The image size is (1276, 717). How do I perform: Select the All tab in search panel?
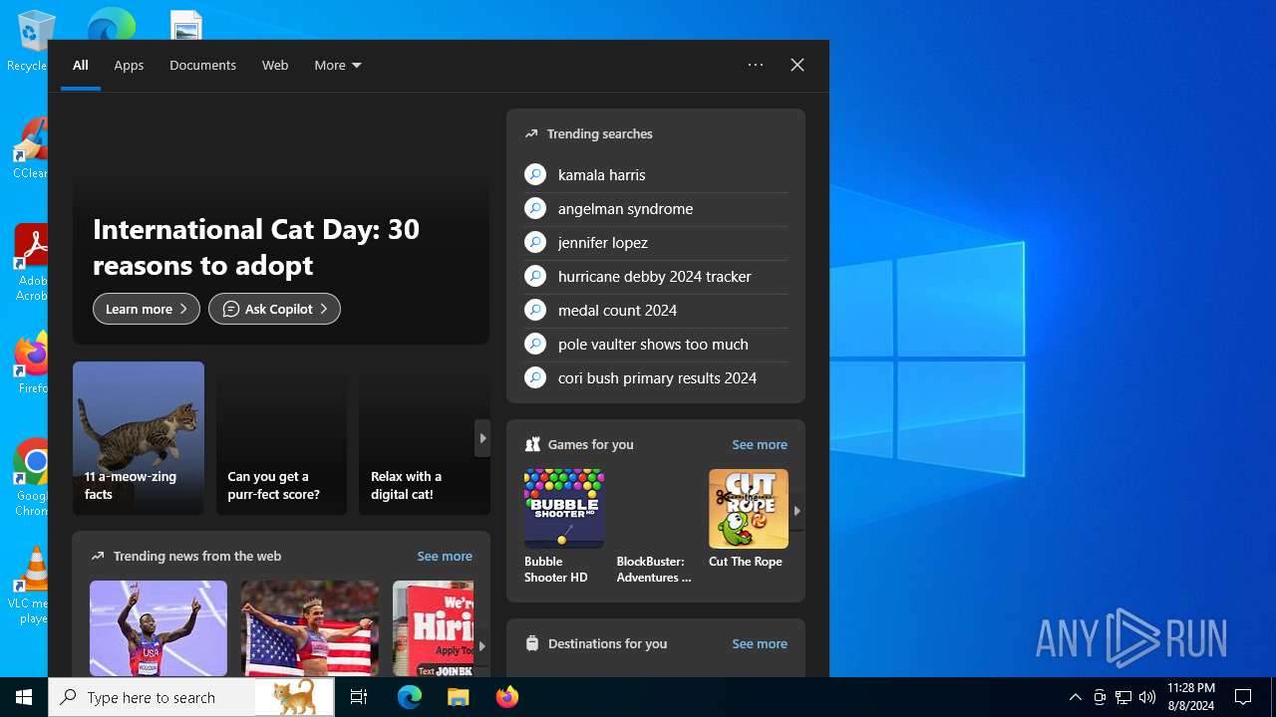81,65
